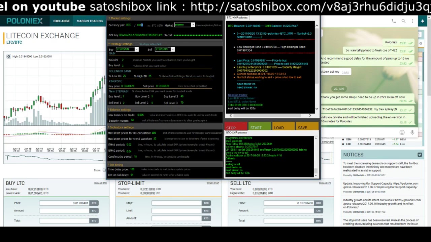The image size is (431, 242).
Task: Click the Candlesticks period value 15
Action: tap(135, 157)
